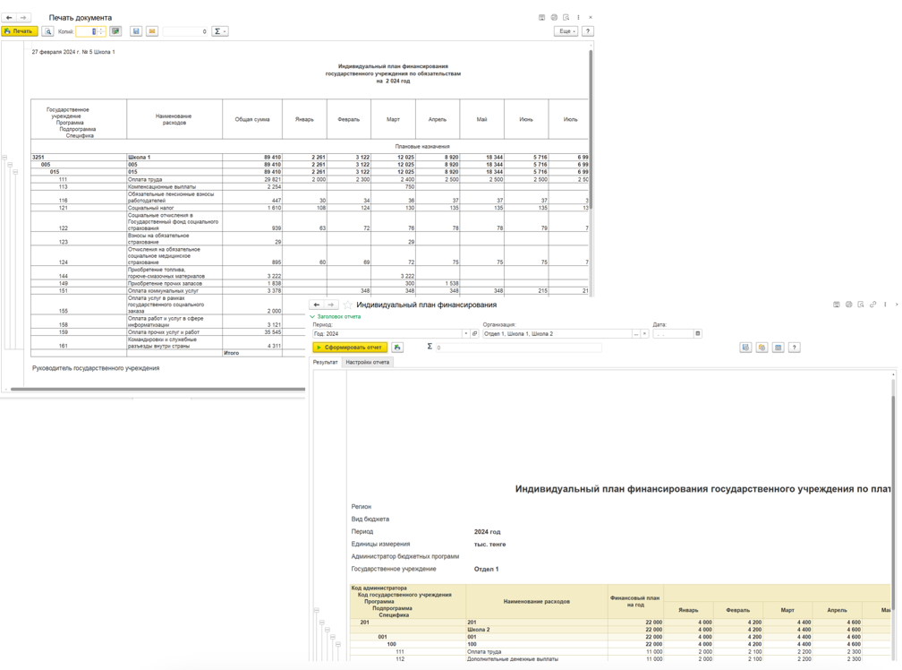The height and width of the screenshot is (670, 902).
Task: Click print icon beside Сформировать отчет
Action: pyautogui.click(x=397, y=347)
